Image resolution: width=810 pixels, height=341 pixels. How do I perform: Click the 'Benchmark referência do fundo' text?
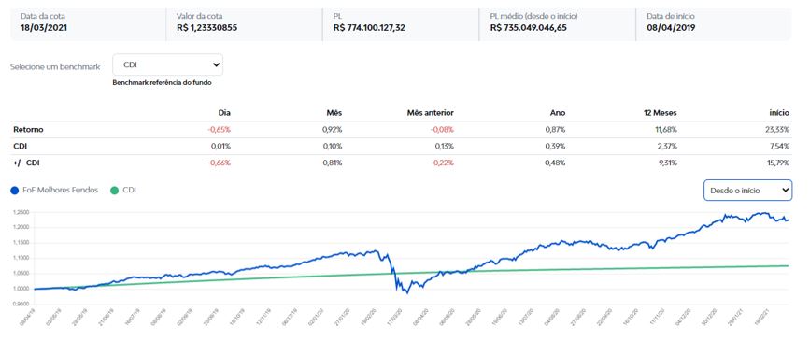[162, 82]
